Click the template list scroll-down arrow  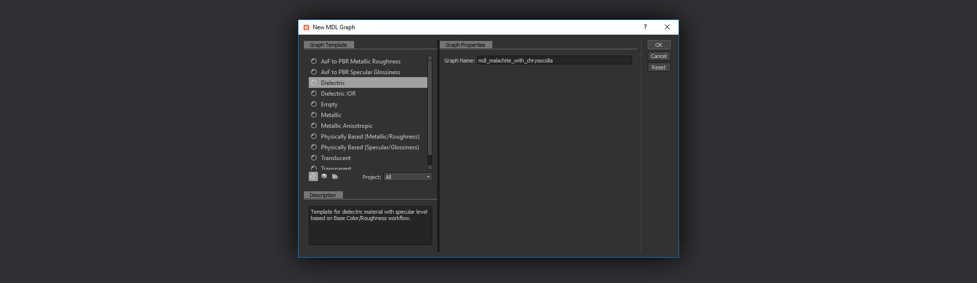[430, 167]
